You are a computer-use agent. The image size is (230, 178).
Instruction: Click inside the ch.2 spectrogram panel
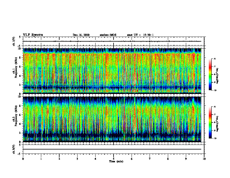[112, 119]
